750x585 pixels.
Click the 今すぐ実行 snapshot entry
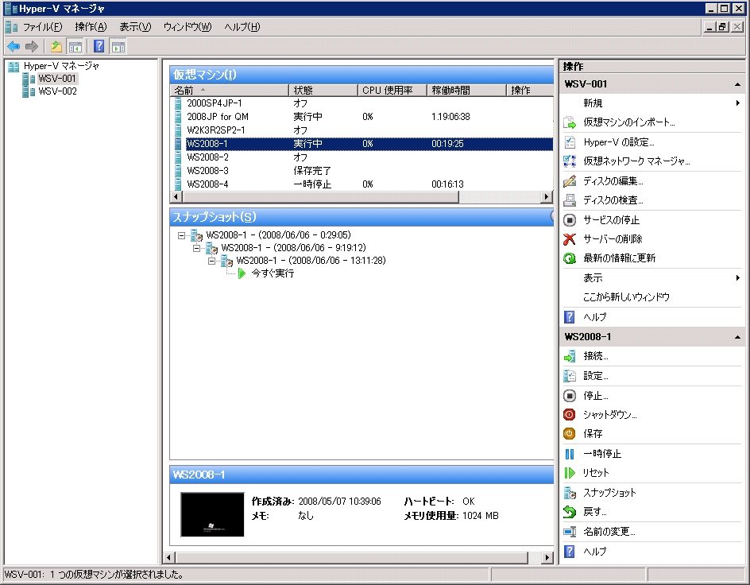(x=273, y=273)
